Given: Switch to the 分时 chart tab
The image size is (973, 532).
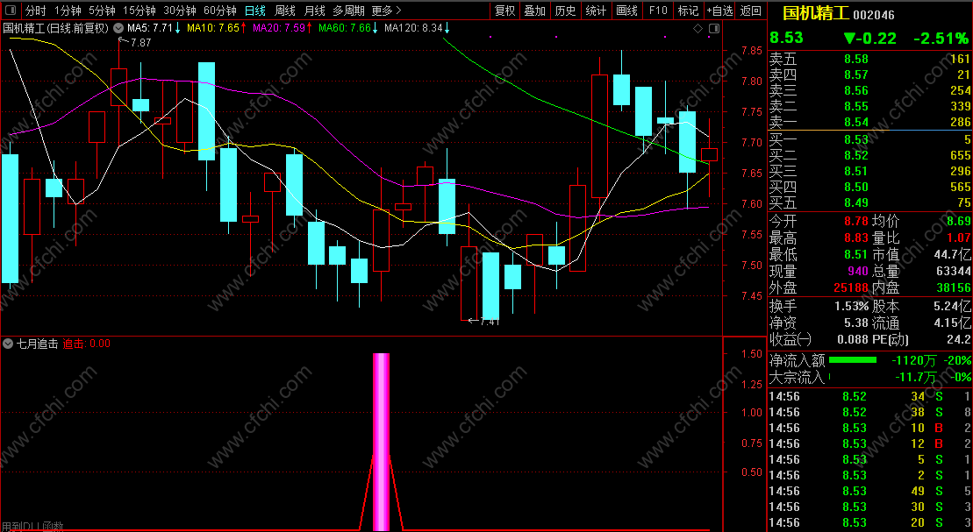Looking at the screenshot, I should tap(36, 11).
